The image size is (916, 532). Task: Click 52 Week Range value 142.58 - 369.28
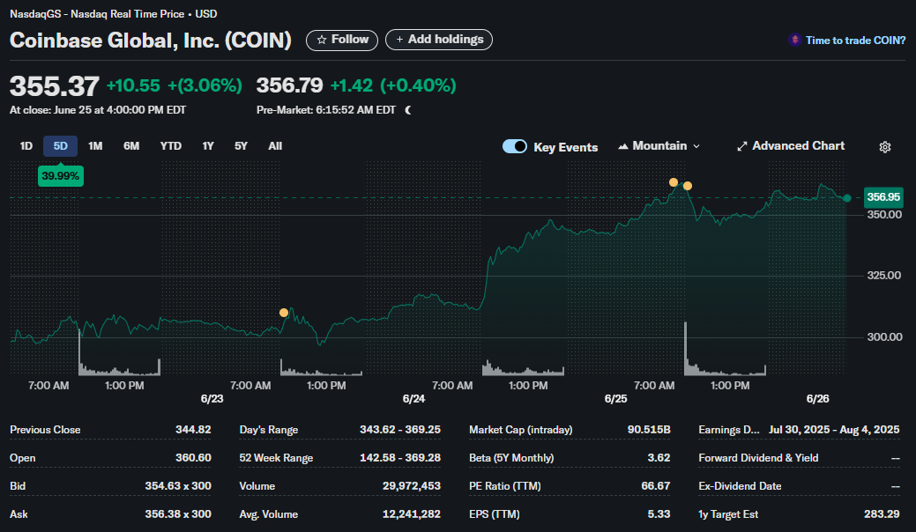pyautogui.click(x=400, y=458)
